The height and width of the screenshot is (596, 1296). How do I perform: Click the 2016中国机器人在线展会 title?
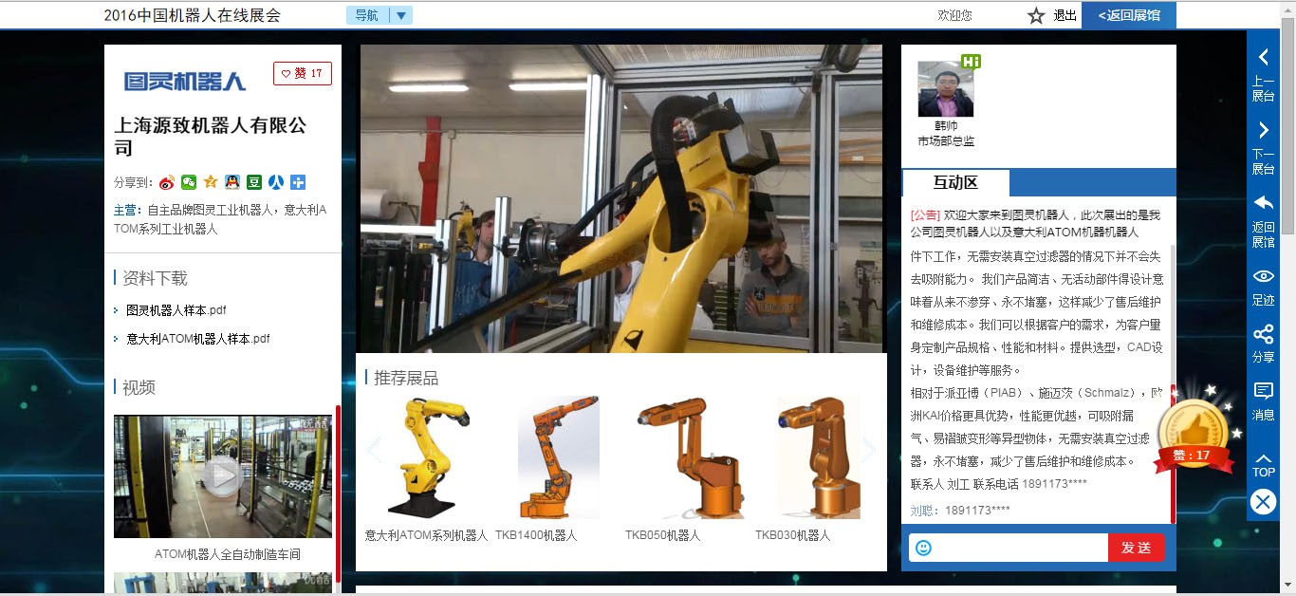[x=192, y=15]
